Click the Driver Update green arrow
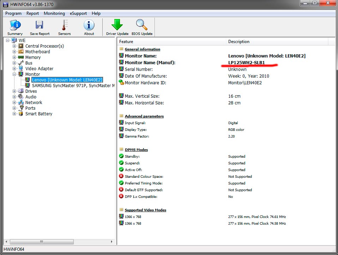This screenshot has width=338, height=255. (x=117, y=25)
